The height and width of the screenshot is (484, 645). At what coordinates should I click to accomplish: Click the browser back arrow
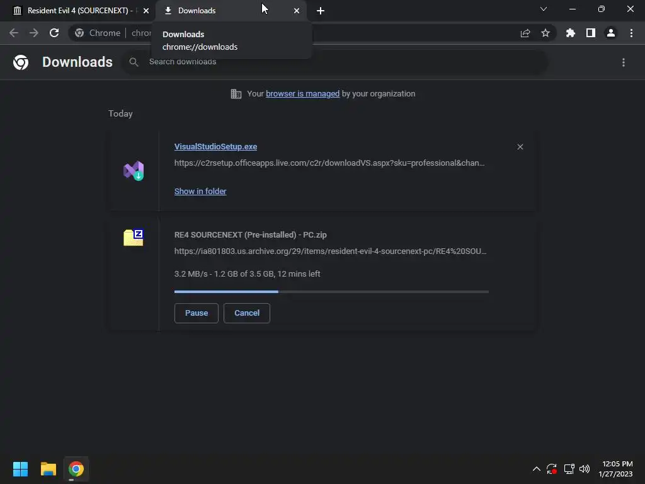click(14, 33)
